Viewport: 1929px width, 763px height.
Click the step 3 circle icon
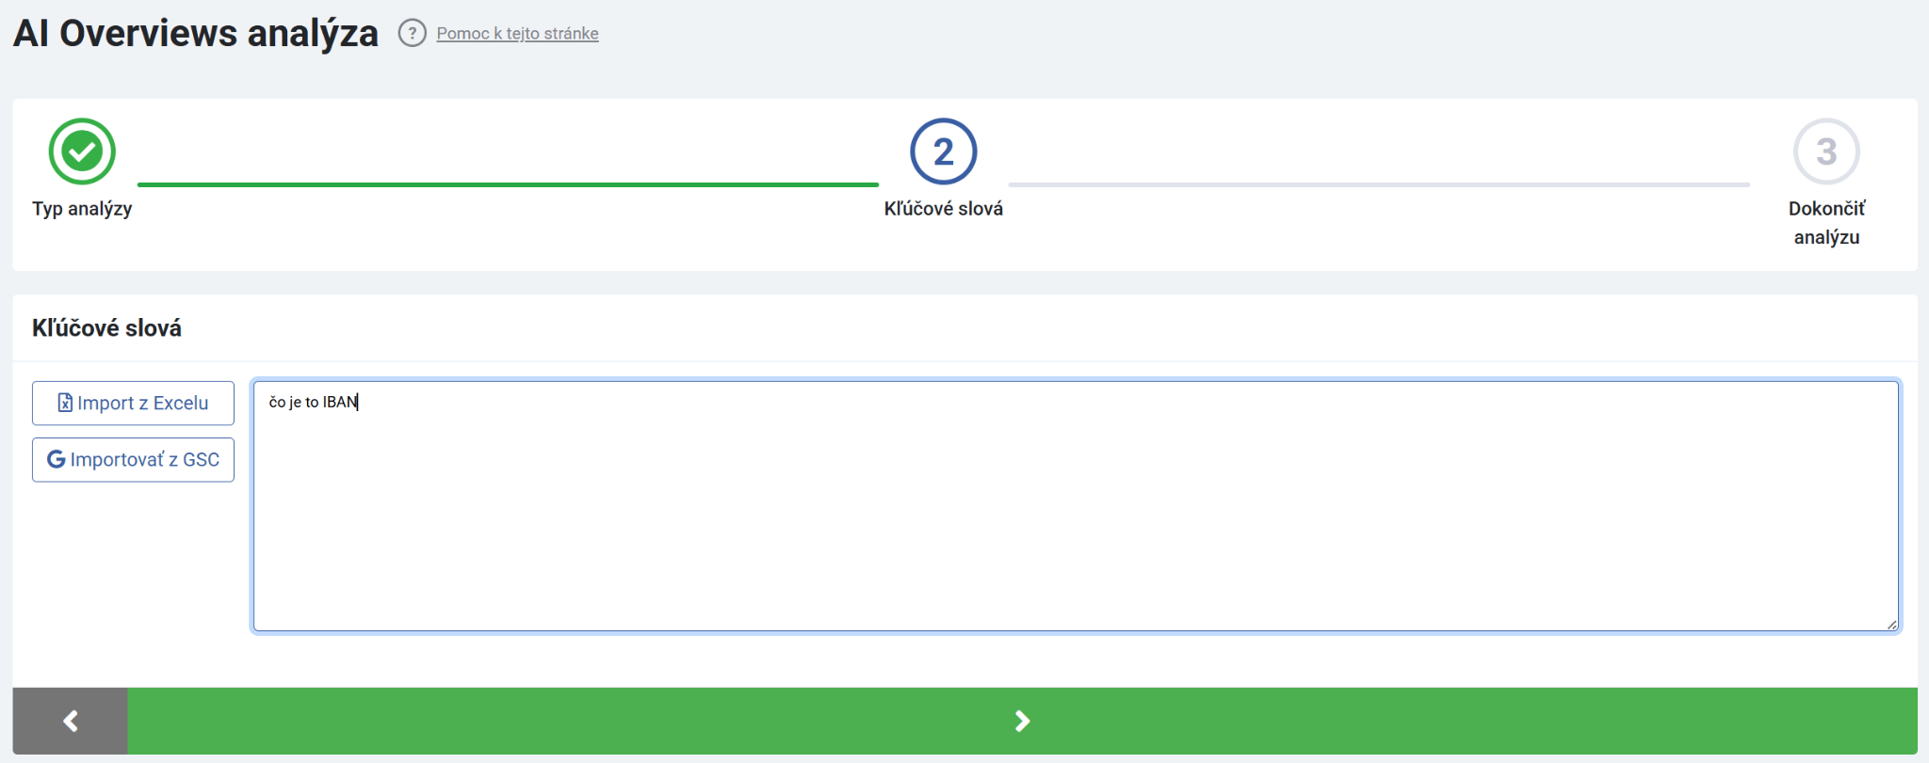coord(1825,151)
